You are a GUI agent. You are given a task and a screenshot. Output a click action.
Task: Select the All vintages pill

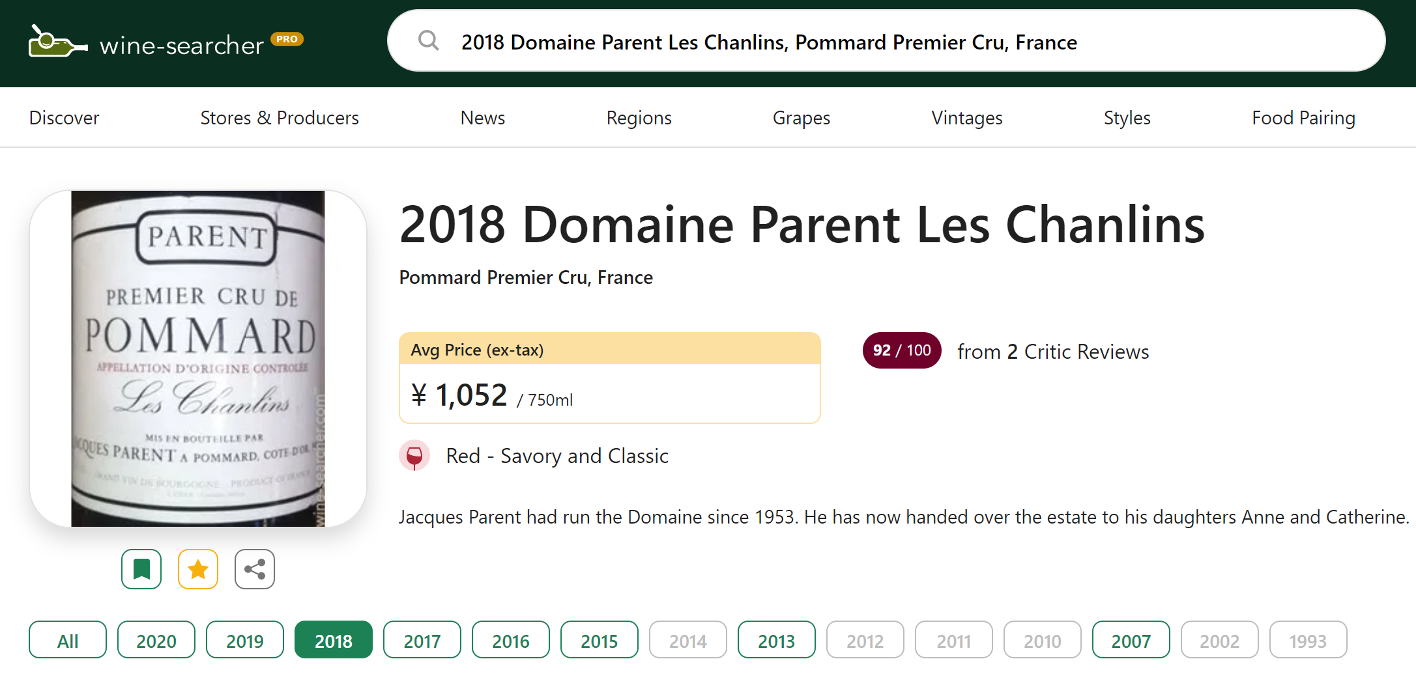tap(68, 640)
